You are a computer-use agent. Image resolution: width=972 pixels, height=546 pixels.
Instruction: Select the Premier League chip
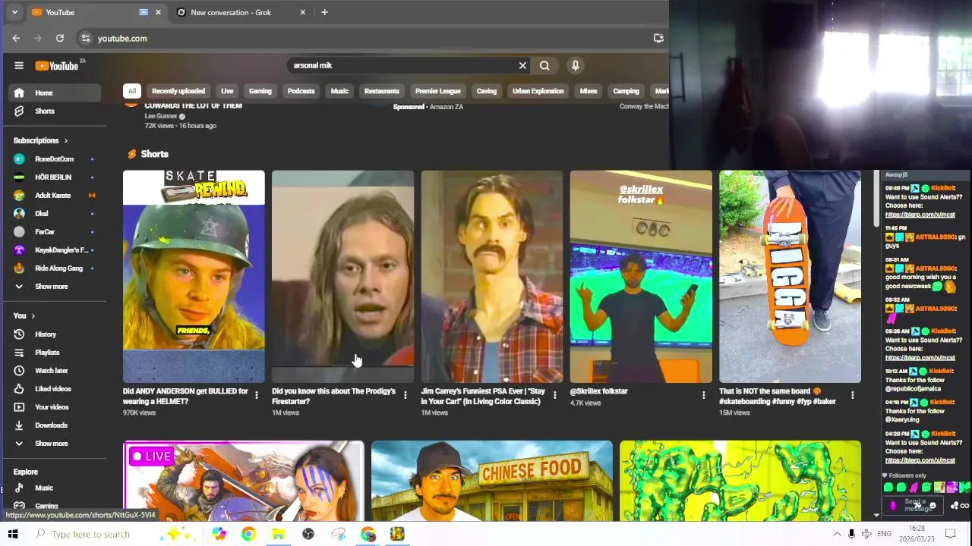(437, 91)
